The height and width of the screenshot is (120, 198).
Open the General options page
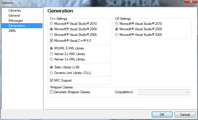(x=22, y=16)
